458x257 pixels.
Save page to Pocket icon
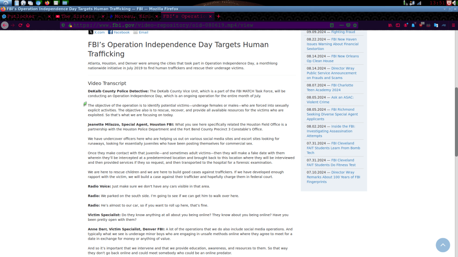point(348,25)
